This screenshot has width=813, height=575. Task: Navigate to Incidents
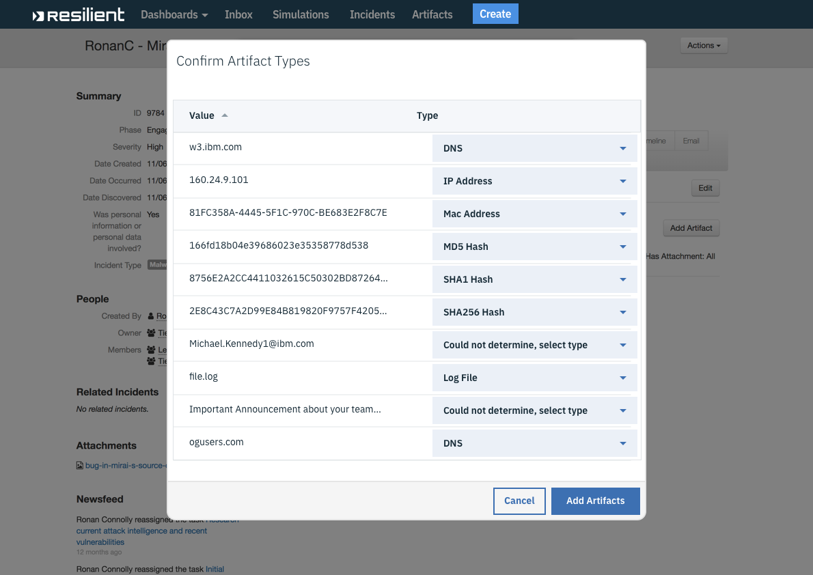click(372, 14)
